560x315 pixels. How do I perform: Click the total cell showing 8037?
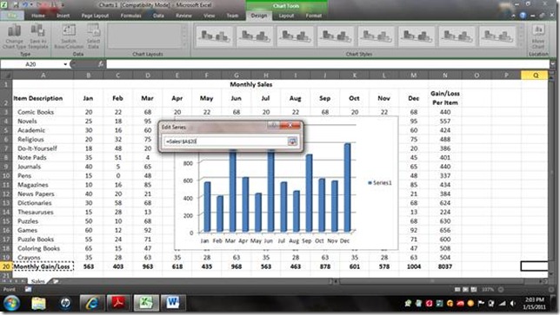[445, 266]
